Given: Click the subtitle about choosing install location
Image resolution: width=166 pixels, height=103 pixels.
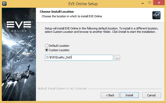Looking at the screenshot, I should pos(72,16).
